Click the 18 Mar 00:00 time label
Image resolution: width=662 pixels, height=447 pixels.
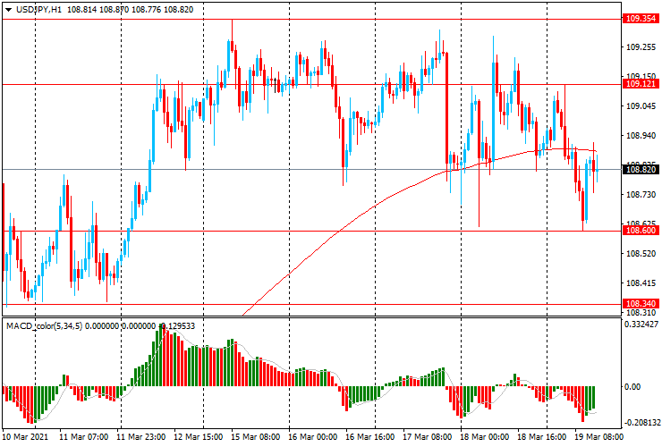tap(485, 437)
